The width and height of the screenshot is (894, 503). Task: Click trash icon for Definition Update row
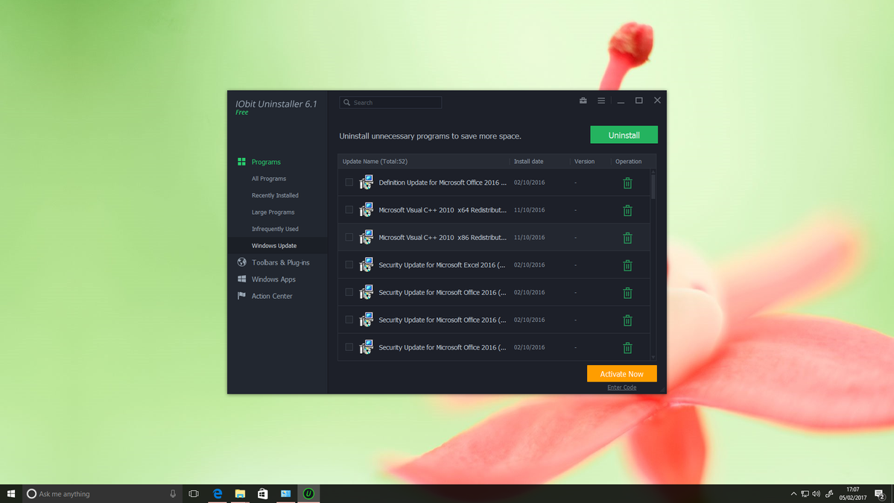(x=627, y=183)
